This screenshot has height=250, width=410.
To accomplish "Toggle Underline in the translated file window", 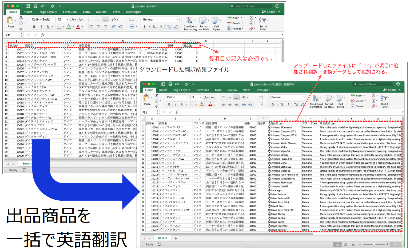I will (182, 104).
